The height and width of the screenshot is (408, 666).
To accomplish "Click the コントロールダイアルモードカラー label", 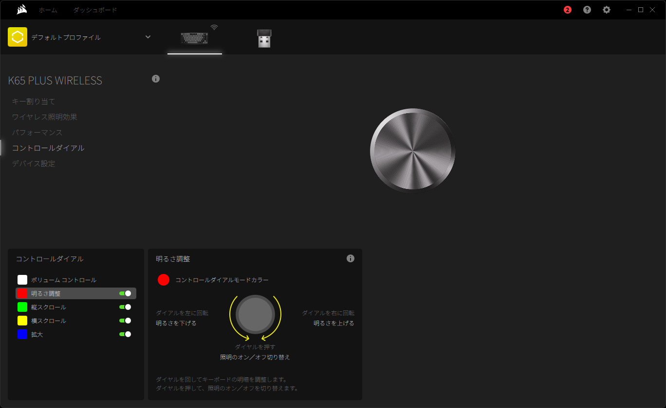I will pyautogui.click(x=222, y=280).
